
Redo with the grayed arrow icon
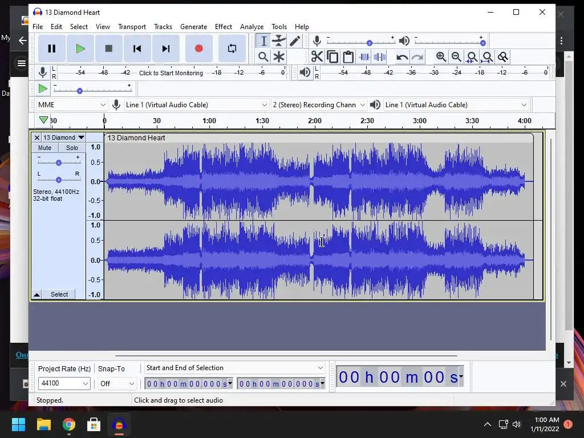coord(417,57)
